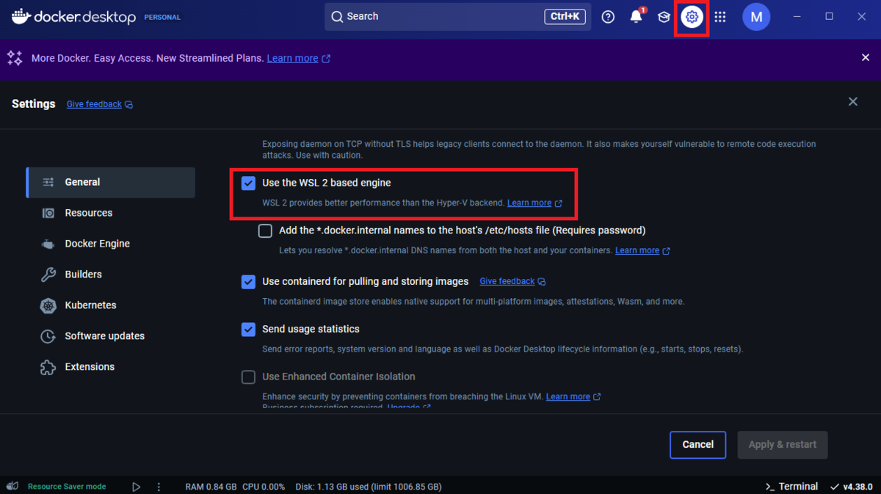Open WSL 2 Learn more link
Image resolution: width=881 pixels, height=494 pixels.
click(534, 203)
